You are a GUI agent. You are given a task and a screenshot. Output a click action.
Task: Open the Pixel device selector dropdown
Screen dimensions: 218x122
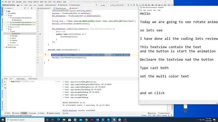118,5
